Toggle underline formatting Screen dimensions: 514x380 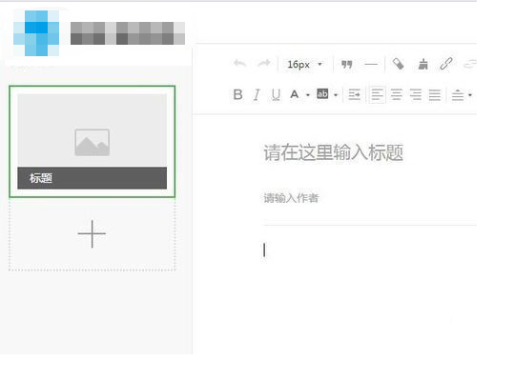(x=276, y=95)
